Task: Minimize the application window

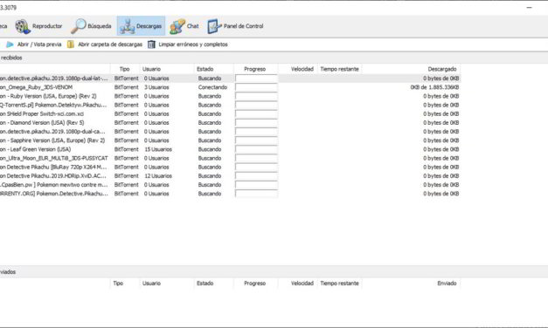Action: pyautogui.click(x=529, y=7)
